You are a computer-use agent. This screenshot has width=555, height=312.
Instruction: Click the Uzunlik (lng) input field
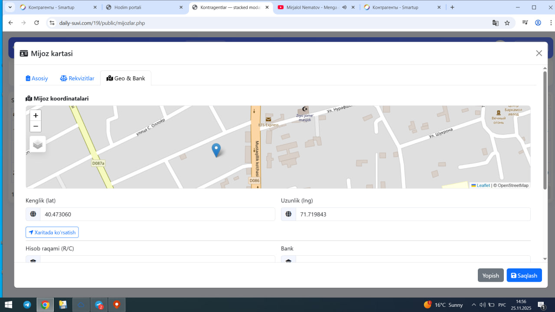point(413,214)
